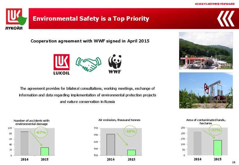Click the 700 axis value on air emission chart

click(x=96, y=128)
